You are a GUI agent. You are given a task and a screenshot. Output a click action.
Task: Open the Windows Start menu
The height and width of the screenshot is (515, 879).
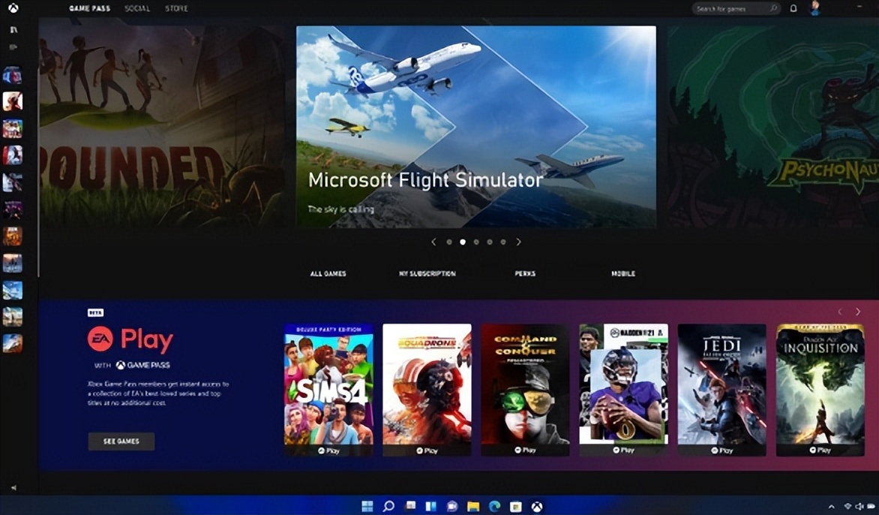pyautogui.click(x=367, y=507)
